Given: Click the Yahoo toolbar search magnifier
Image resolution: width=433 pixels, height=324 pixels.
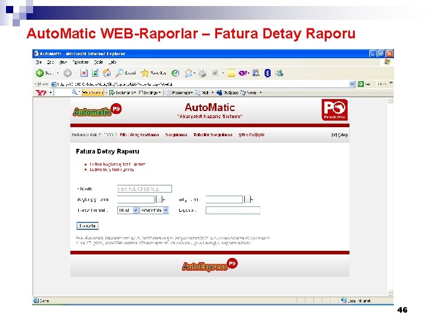Looking at the screenshot, I should coord(75,92).
